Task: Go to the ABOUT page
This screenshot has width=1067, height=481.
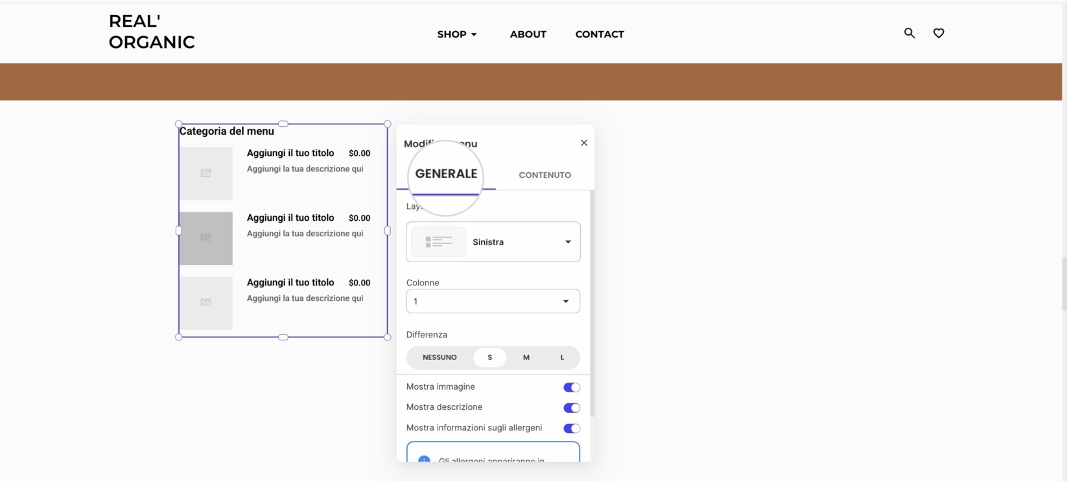Action: coord(528,34)
